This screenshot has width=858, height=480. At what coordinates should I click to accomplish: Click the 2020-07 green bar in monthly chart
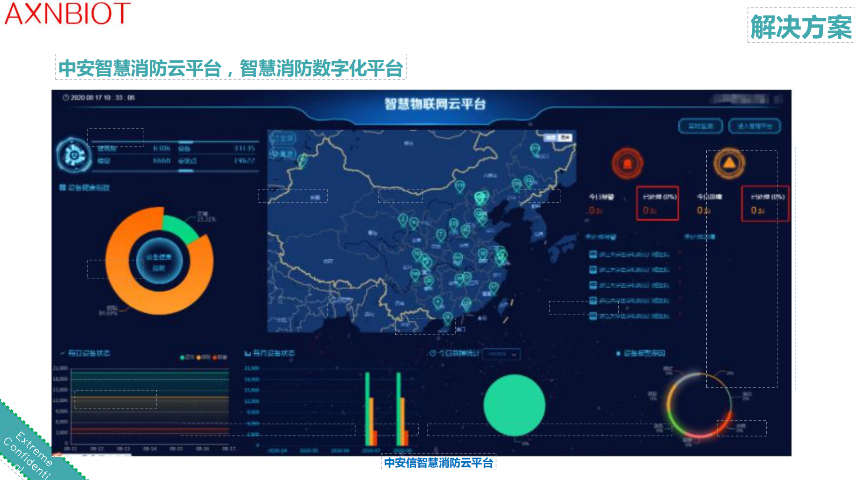(367, 408)
